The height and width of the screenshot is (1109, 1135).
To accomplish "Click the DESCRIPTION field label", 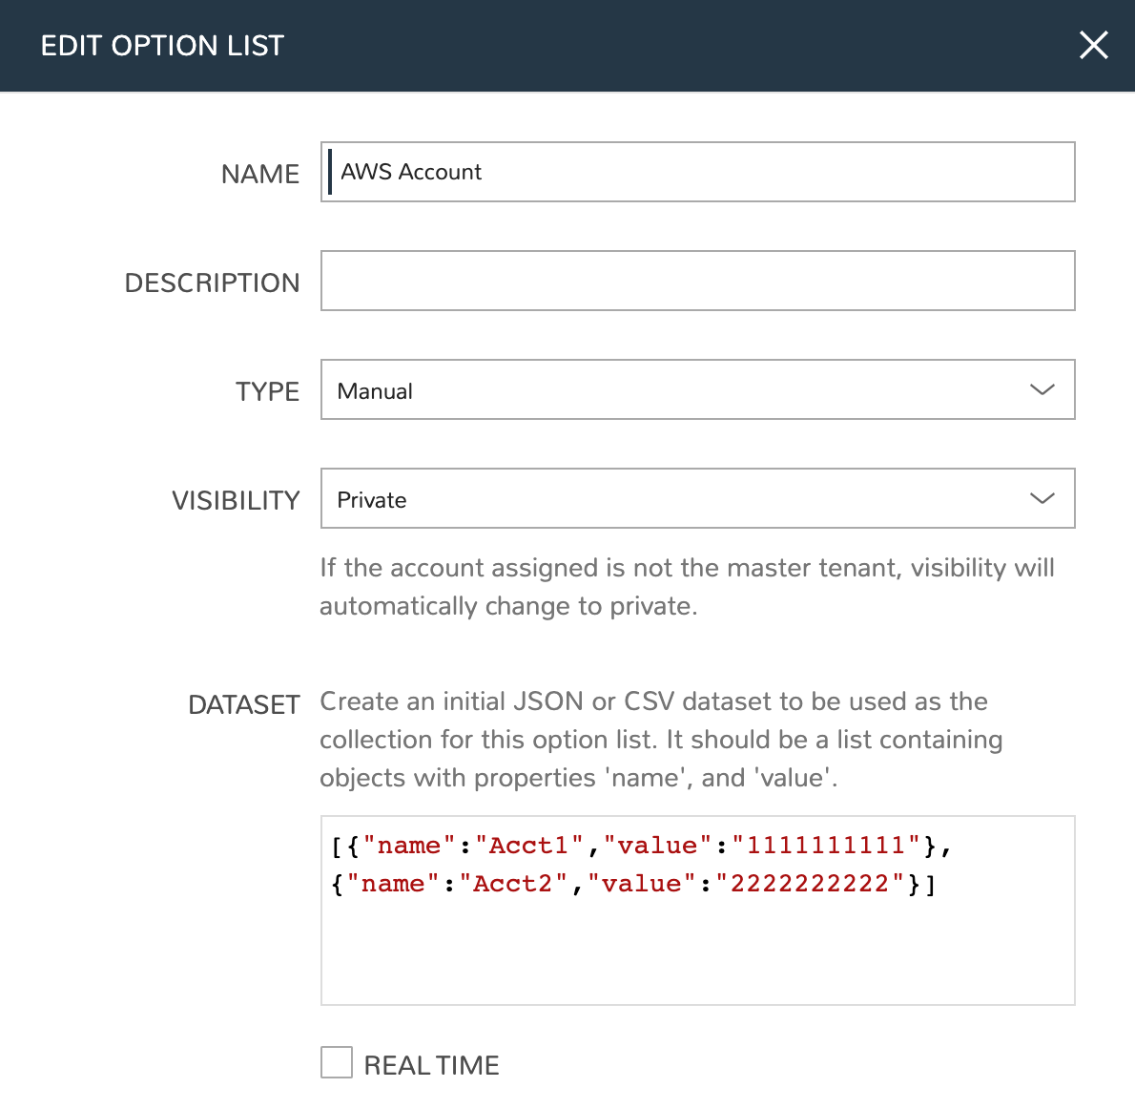I will pyautogui.click(x=212, y=282).
